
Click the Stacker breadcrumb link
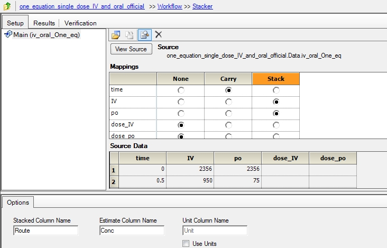tap(202, 6)
